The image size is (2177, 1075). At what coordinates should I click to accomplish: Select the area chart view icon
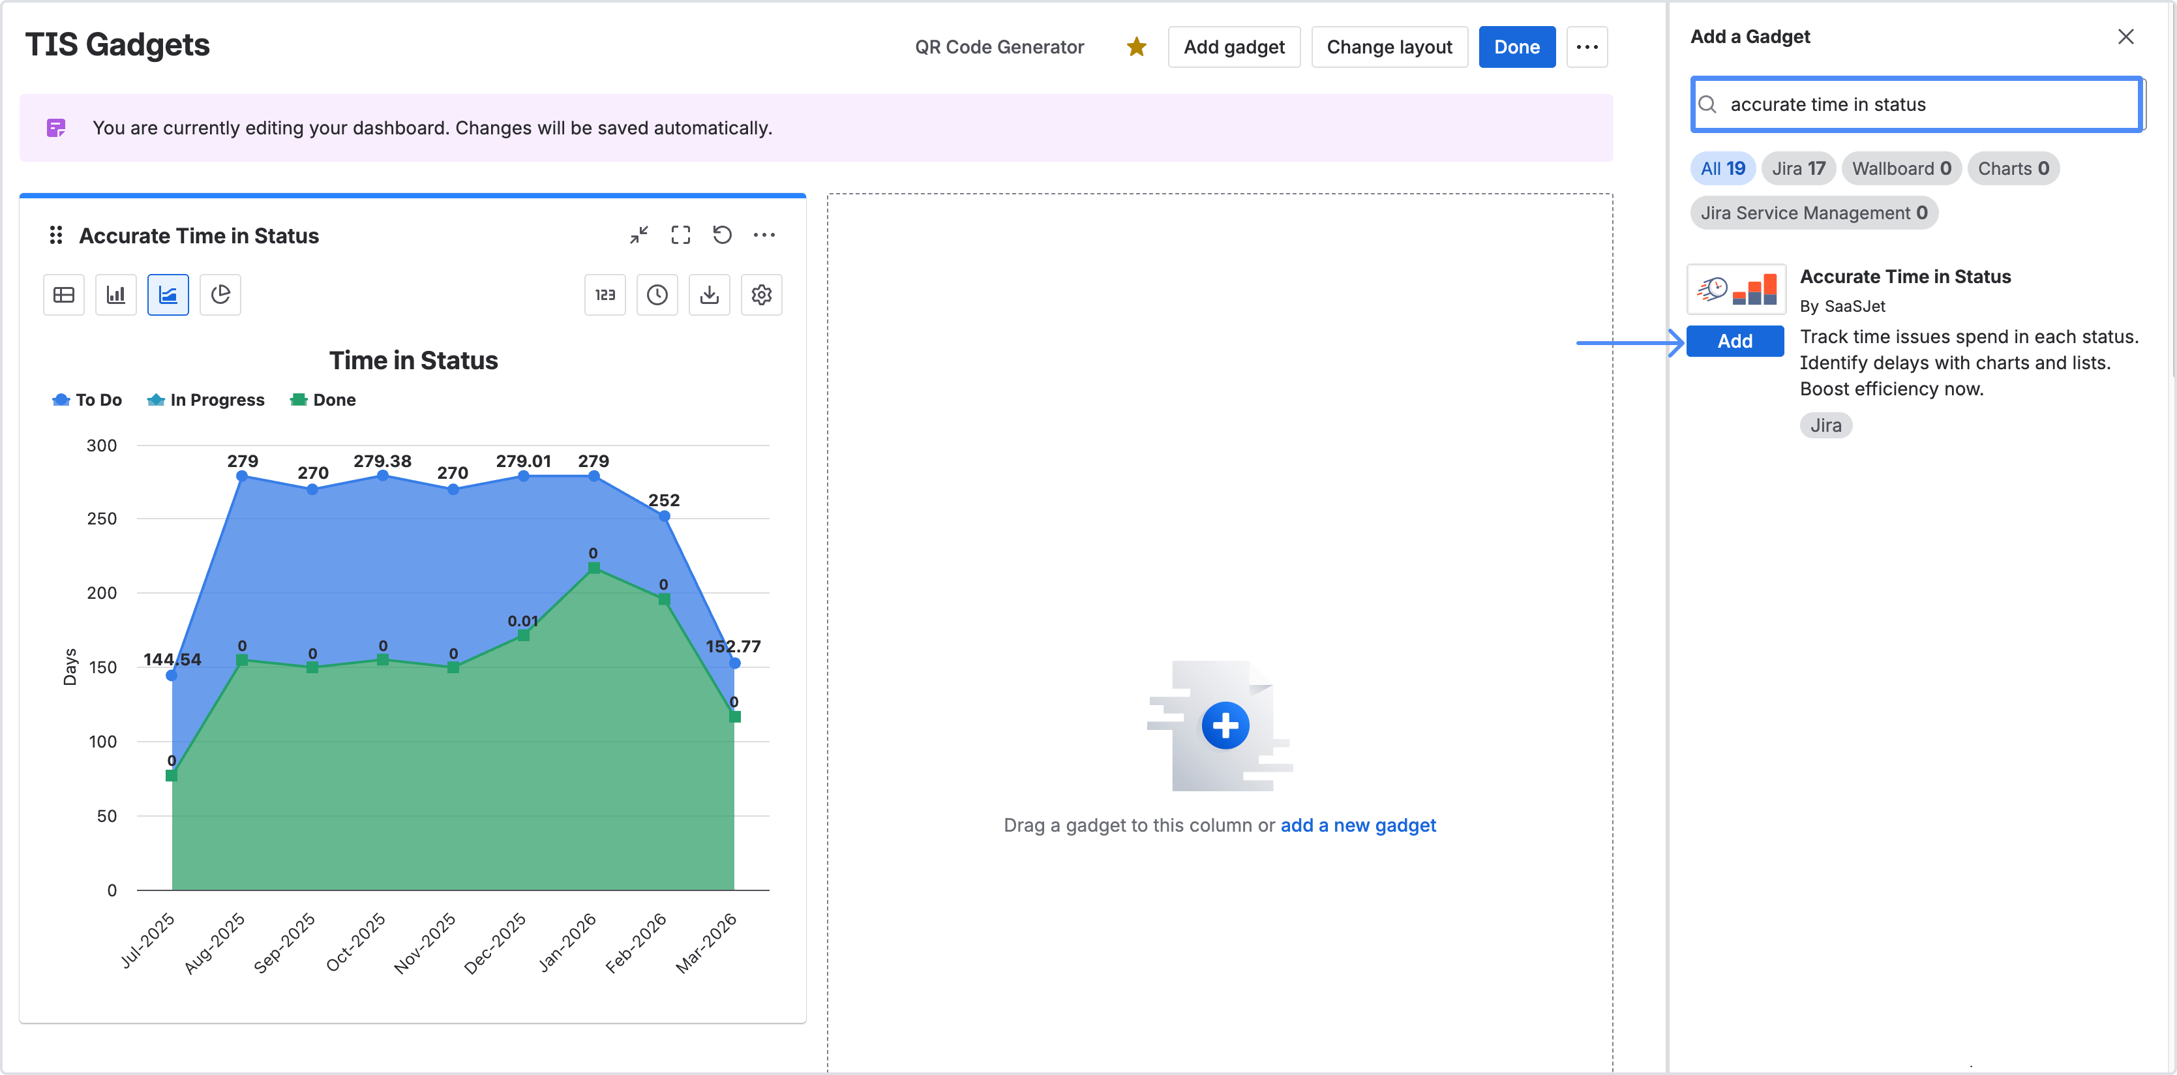(x=168, y=295)
